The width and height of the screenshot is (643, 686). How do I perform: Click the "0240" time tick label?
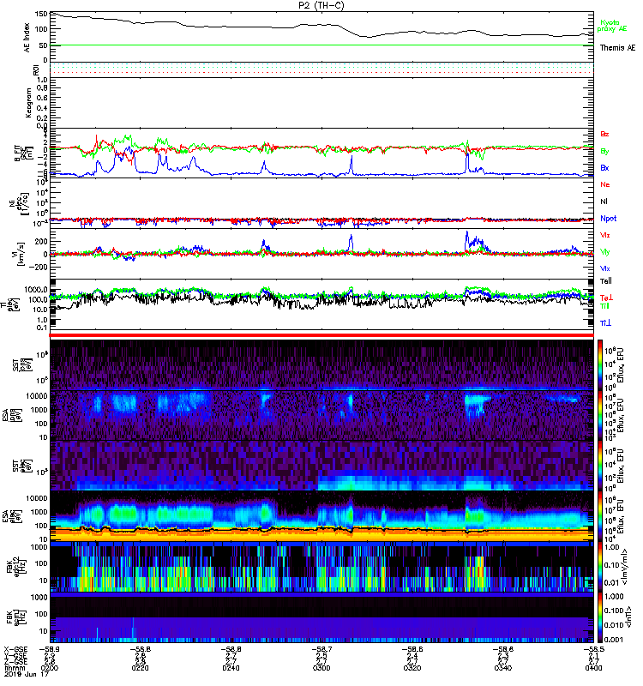pyautogui.click(x=231, y=668)
